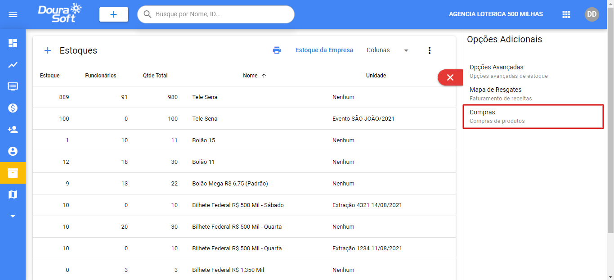614x280 pixels.
Task: Open the hamburger menu
Action: 13,14
